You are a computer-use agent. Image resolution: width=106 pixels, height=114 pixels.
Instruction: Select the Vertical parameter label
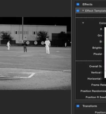[97, 72]
